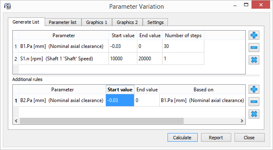Add an additional rule with the lower plus icon
Viewport: 273px width, 150px height.
254,89
